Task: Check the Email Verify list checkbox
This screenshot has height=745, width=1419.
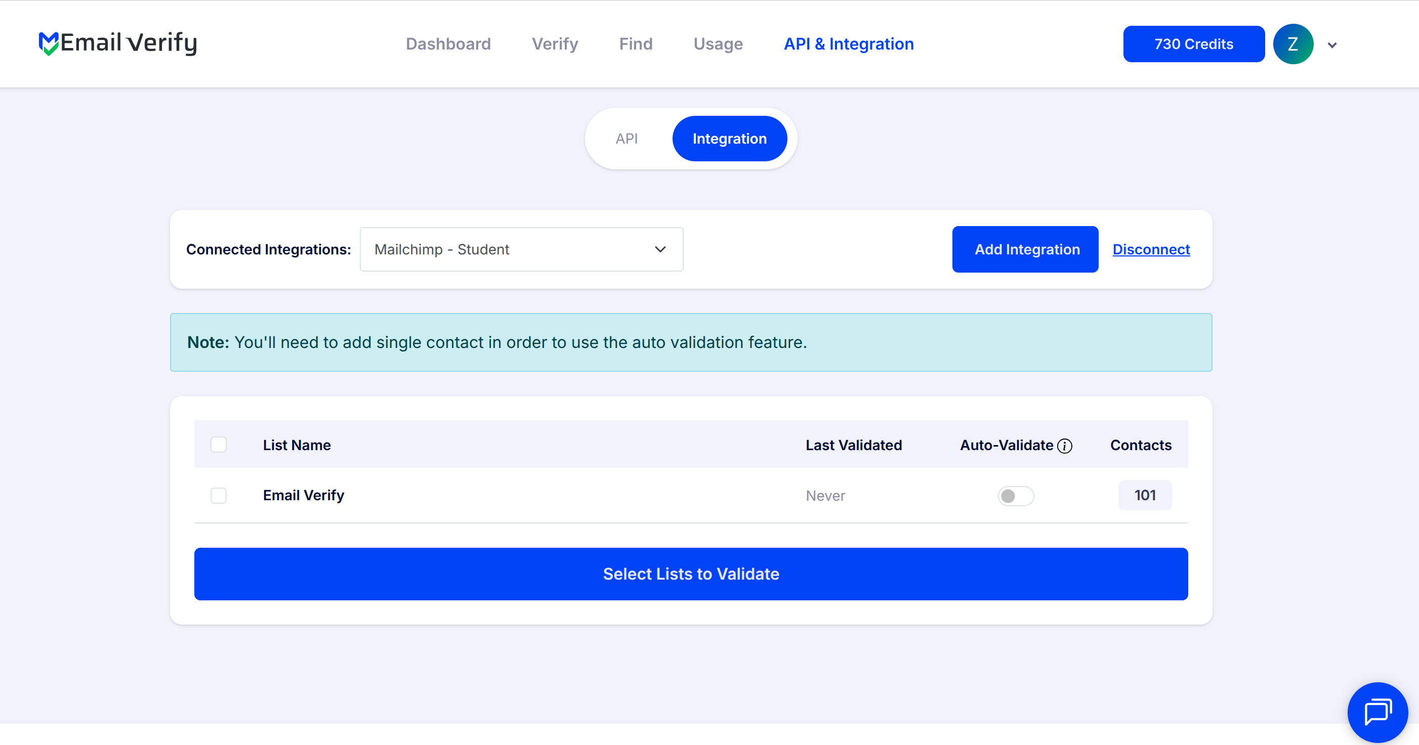Action: tap(219, 495)
